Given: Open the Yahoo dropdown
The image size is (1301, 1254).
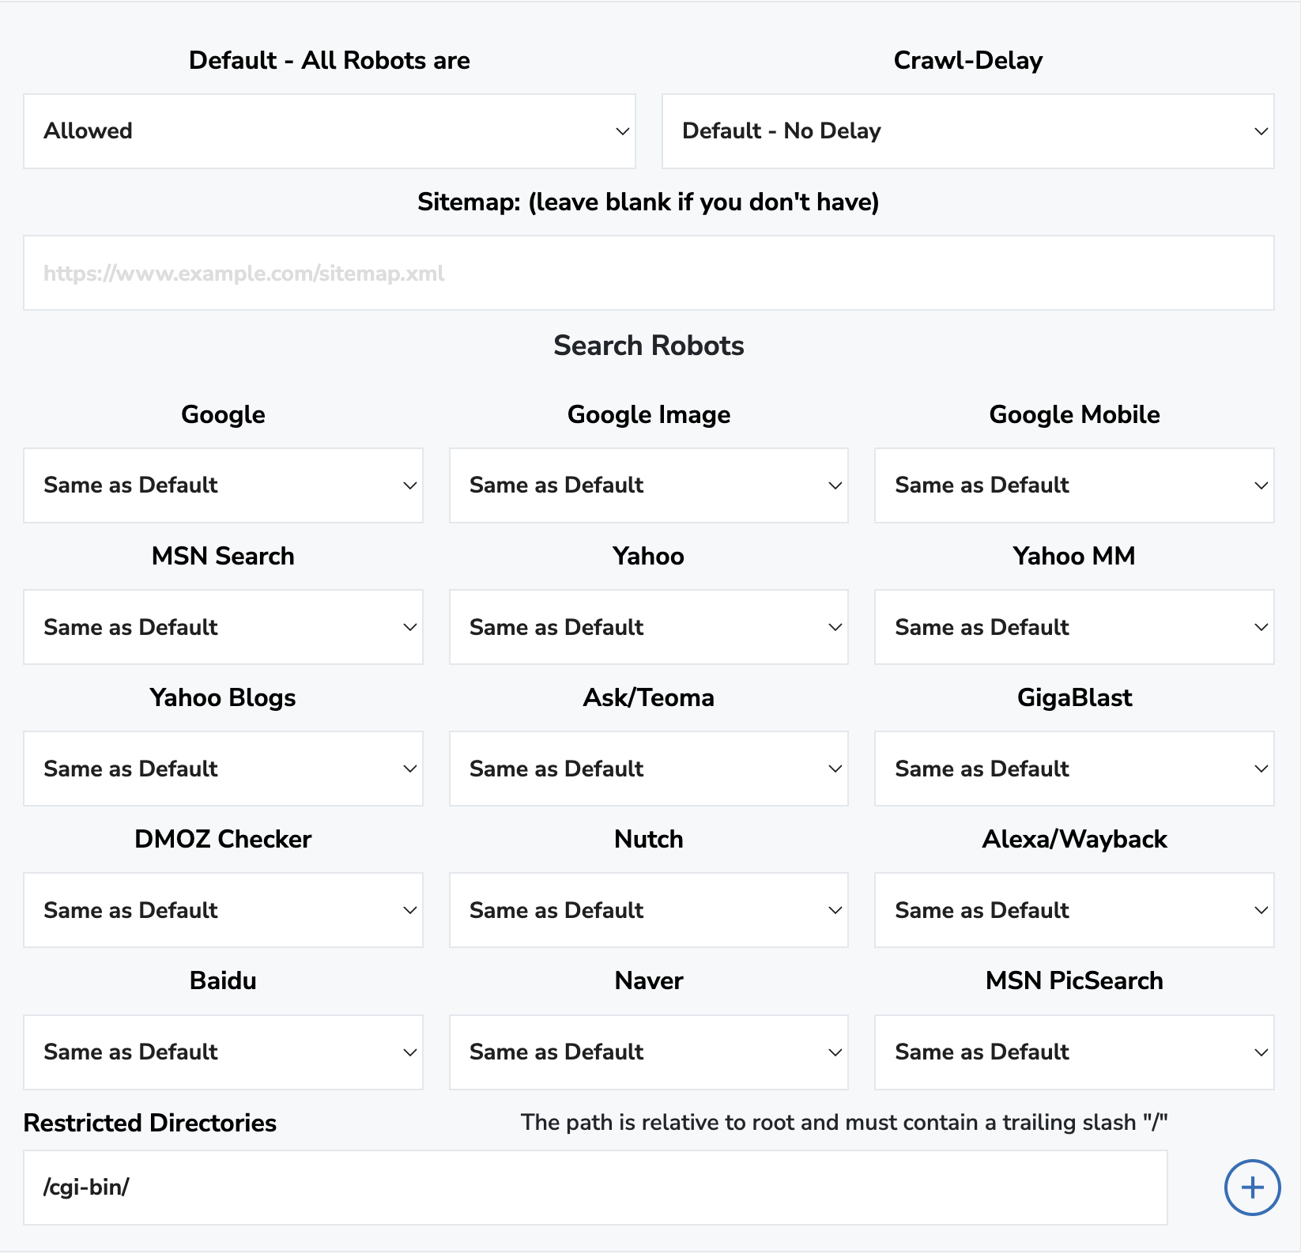Looking at the screenshot, I should 649,627.
